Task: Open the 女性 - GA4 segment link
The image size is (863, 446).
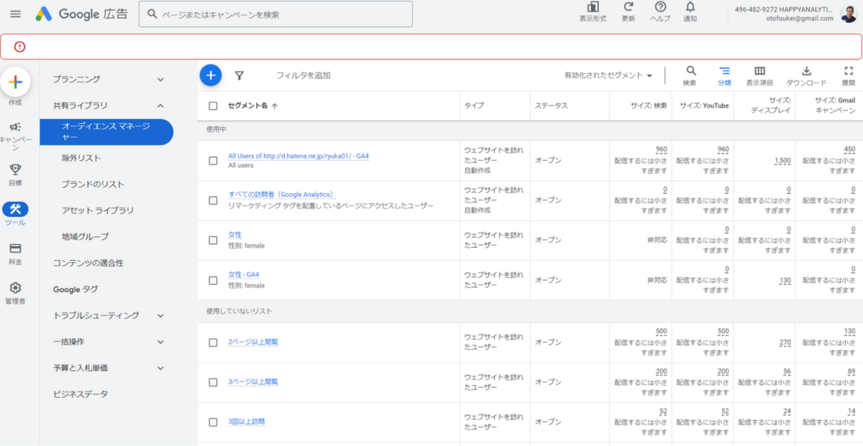Action: [x=244, y=274]
